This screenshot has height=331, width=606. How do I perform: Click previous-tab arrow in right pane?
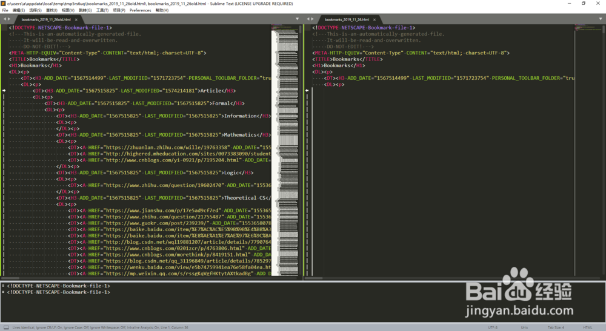pyautogui.click(x=308, y=19)
